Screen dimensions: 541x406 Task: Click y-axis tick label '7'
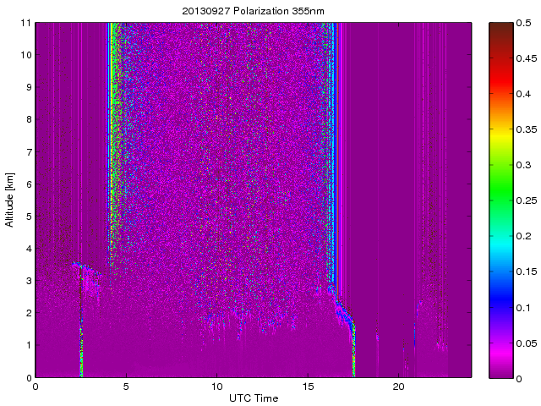point(29,151)
